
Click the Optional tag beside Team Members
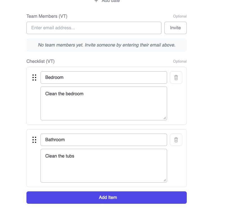click(x=180, y=16)
